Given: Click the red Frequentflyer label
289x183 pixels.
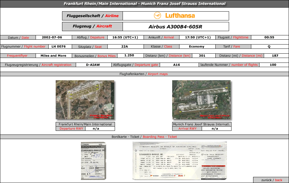Looking at the screenshot, I should point(18,56).
